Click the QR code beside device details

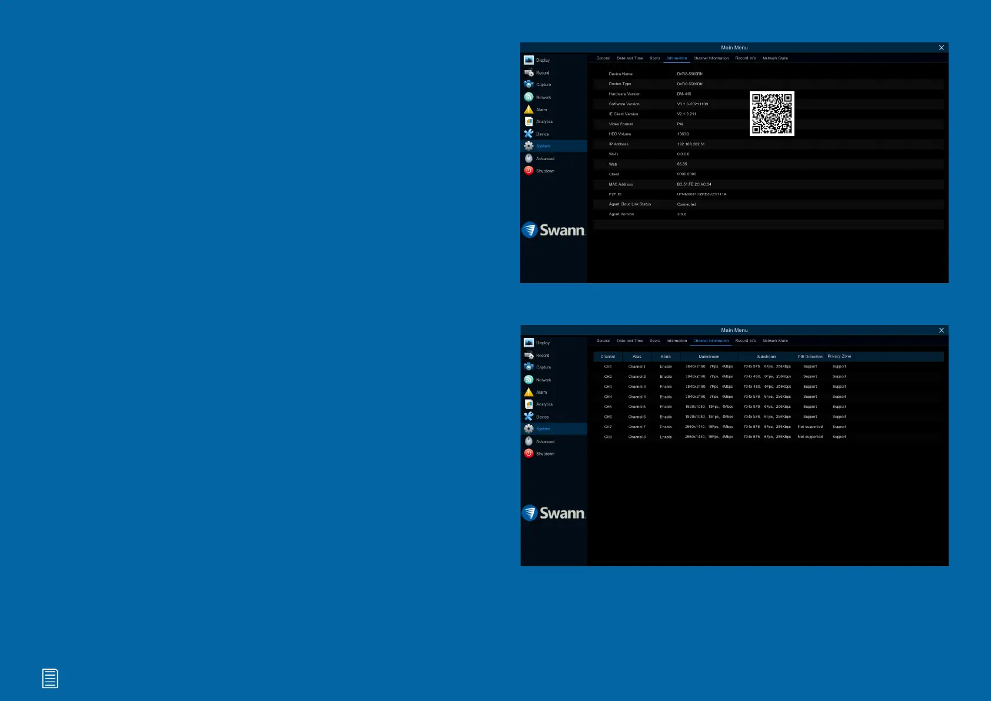click(771, 114)
